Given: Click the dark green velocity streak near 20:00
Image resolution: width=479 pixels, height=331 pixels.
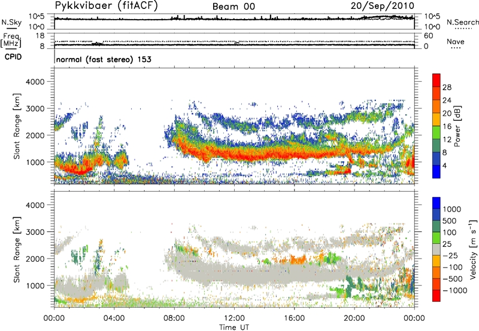Looking at the screenshot, I should click(349, 287).
